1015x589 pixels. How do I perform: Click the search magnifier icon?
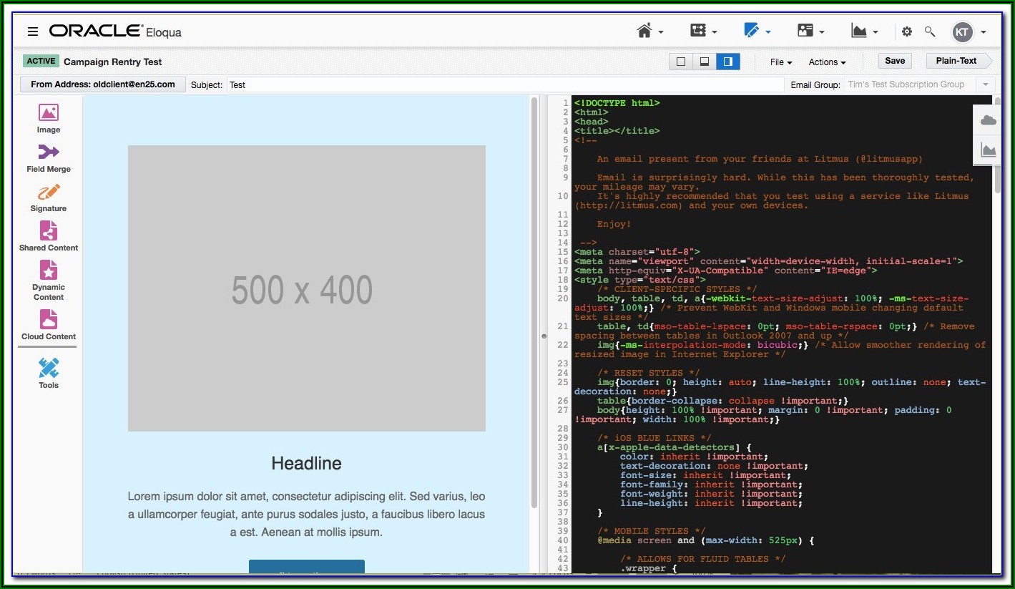coord(930,31)
